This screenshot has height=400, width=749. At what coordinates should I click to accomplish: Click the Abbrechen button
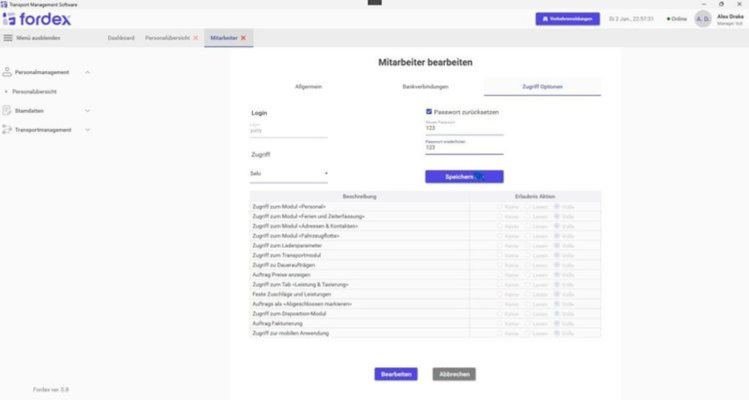pyautogui.click(x=454, y=374)
